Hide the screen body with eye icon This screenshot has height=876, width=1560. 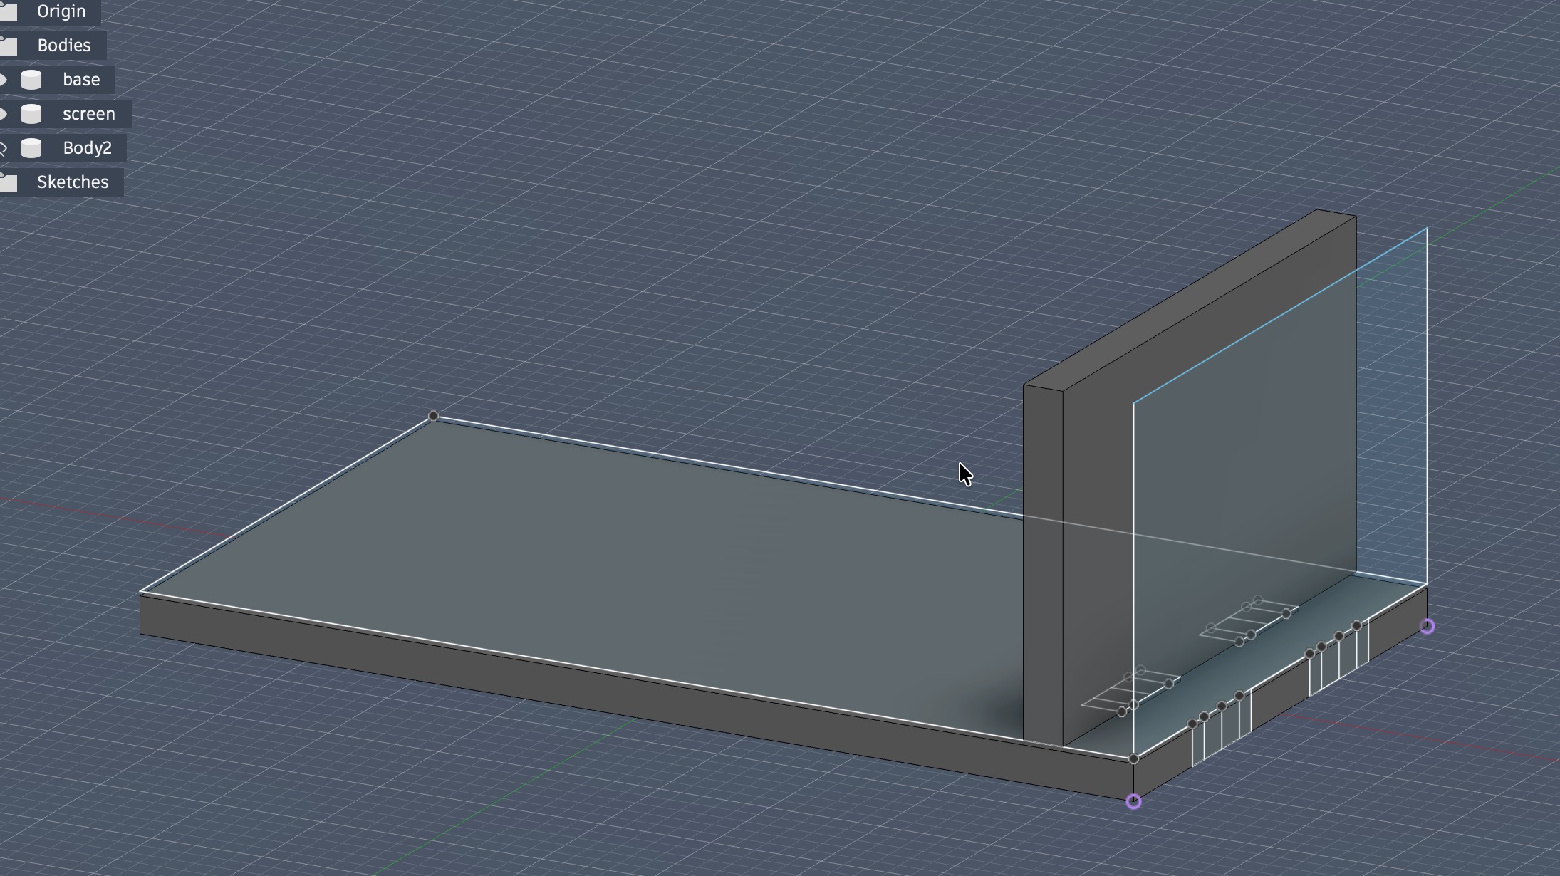(3, 114)
